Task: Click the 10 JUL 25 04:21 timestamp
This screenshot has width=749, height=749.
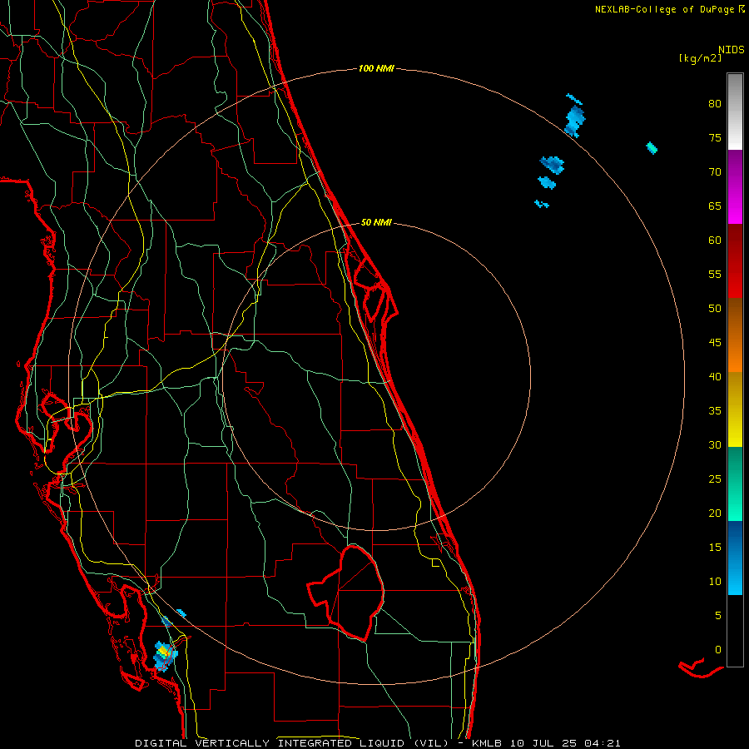Action: [x=565, y=743]
